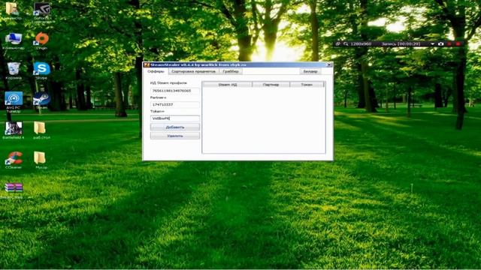The height and width of the screenshot is (270, 481).
Task: Click the magnifier icon in recorder bar
Action: [346, 43]
